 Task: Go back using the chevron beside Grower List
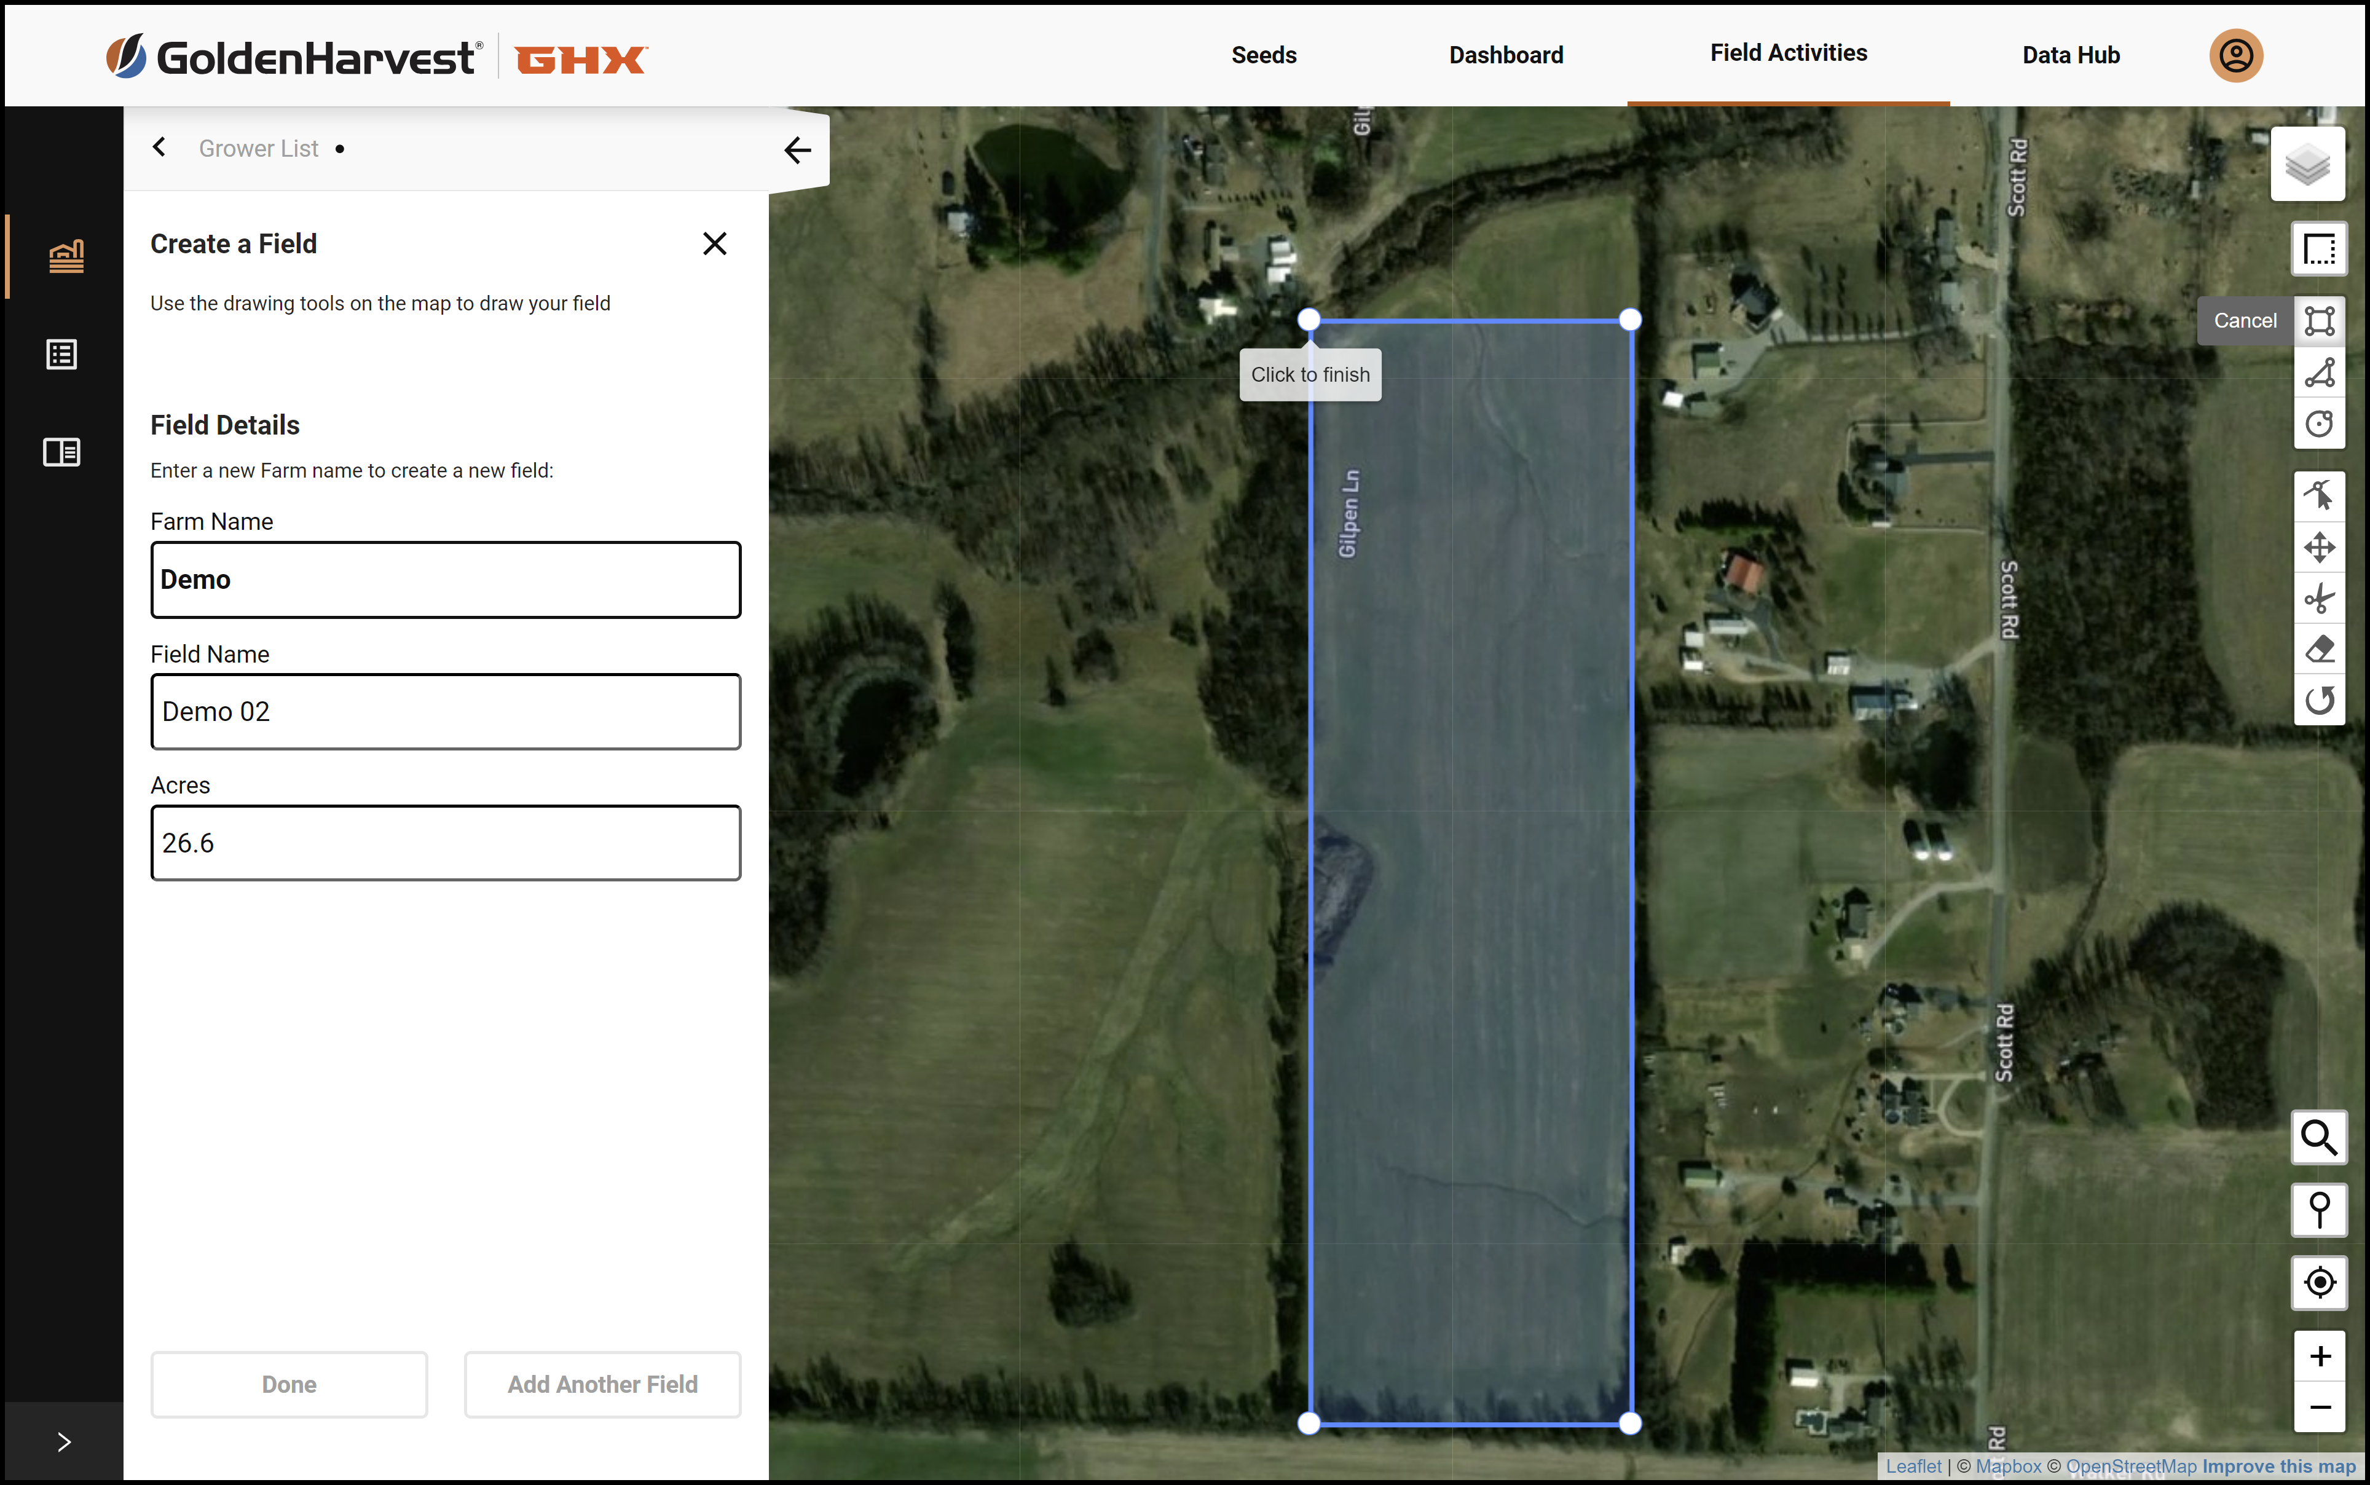point(159,148)
